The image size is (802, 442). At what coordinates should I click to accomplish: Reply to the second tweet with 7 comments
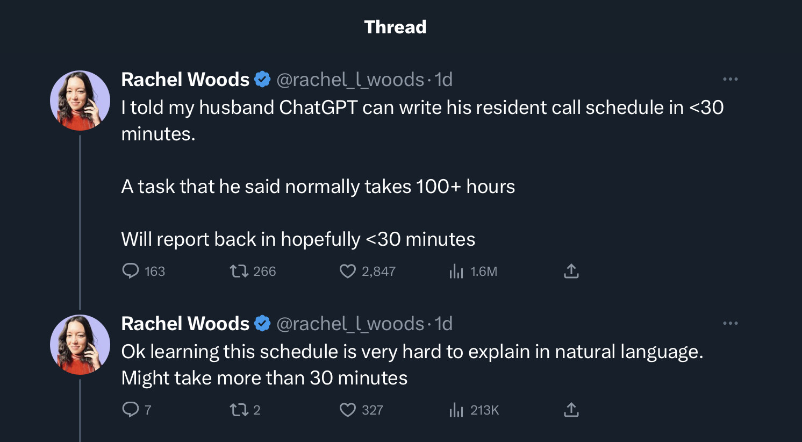131,410
